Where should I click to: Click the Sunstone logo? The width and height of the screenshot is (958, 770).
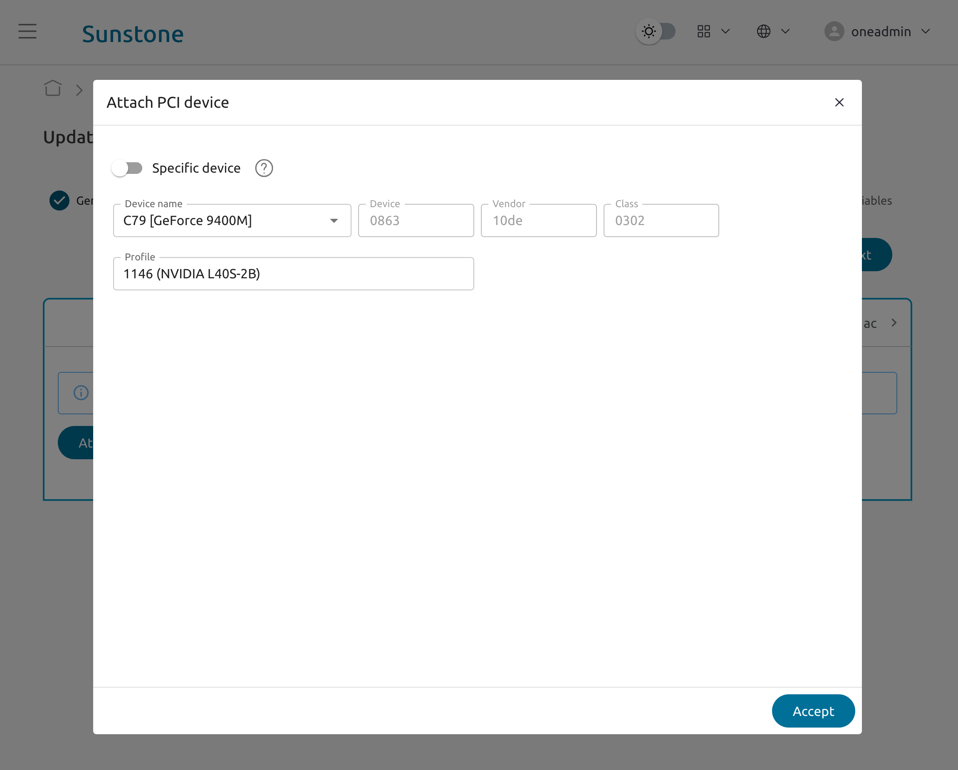(x=133, y=33)
